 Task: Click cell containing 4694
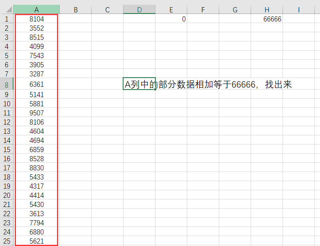click(x=37, y=140)
